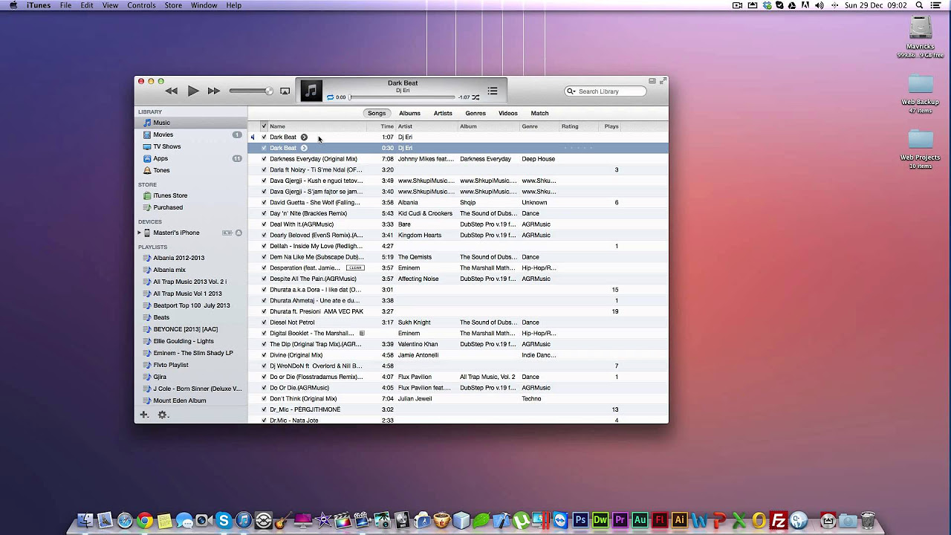The image size is (951, 535).
Task: Launch FileZilla from the Dock
Action: [x=778, y=520]
